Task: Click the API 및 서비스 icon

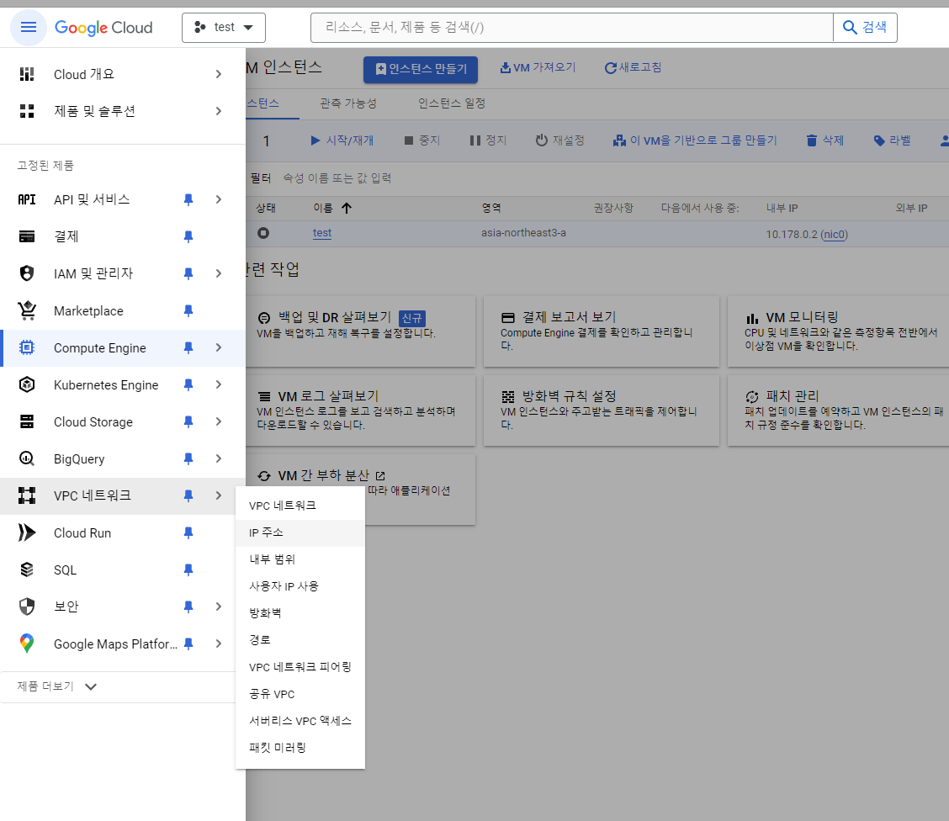Action: pyautogui.click(x=27, y=199)
